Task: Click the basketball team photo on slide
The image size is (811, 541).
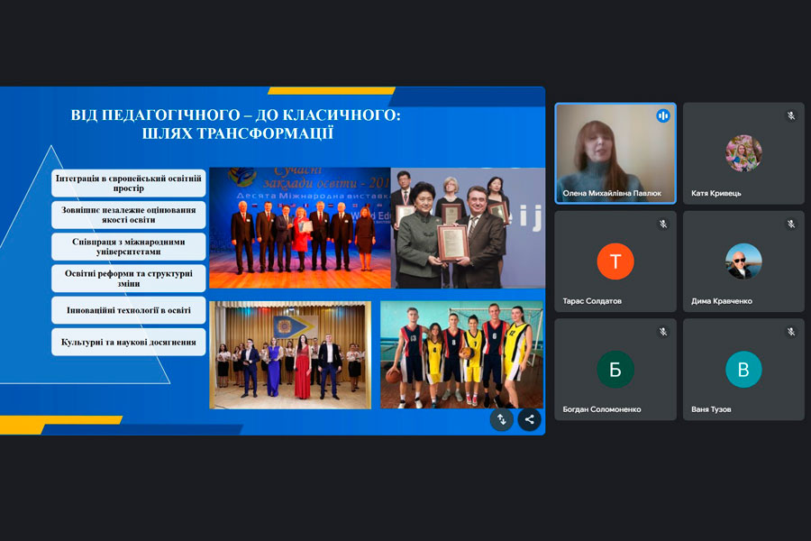Action: pos(462,355)
